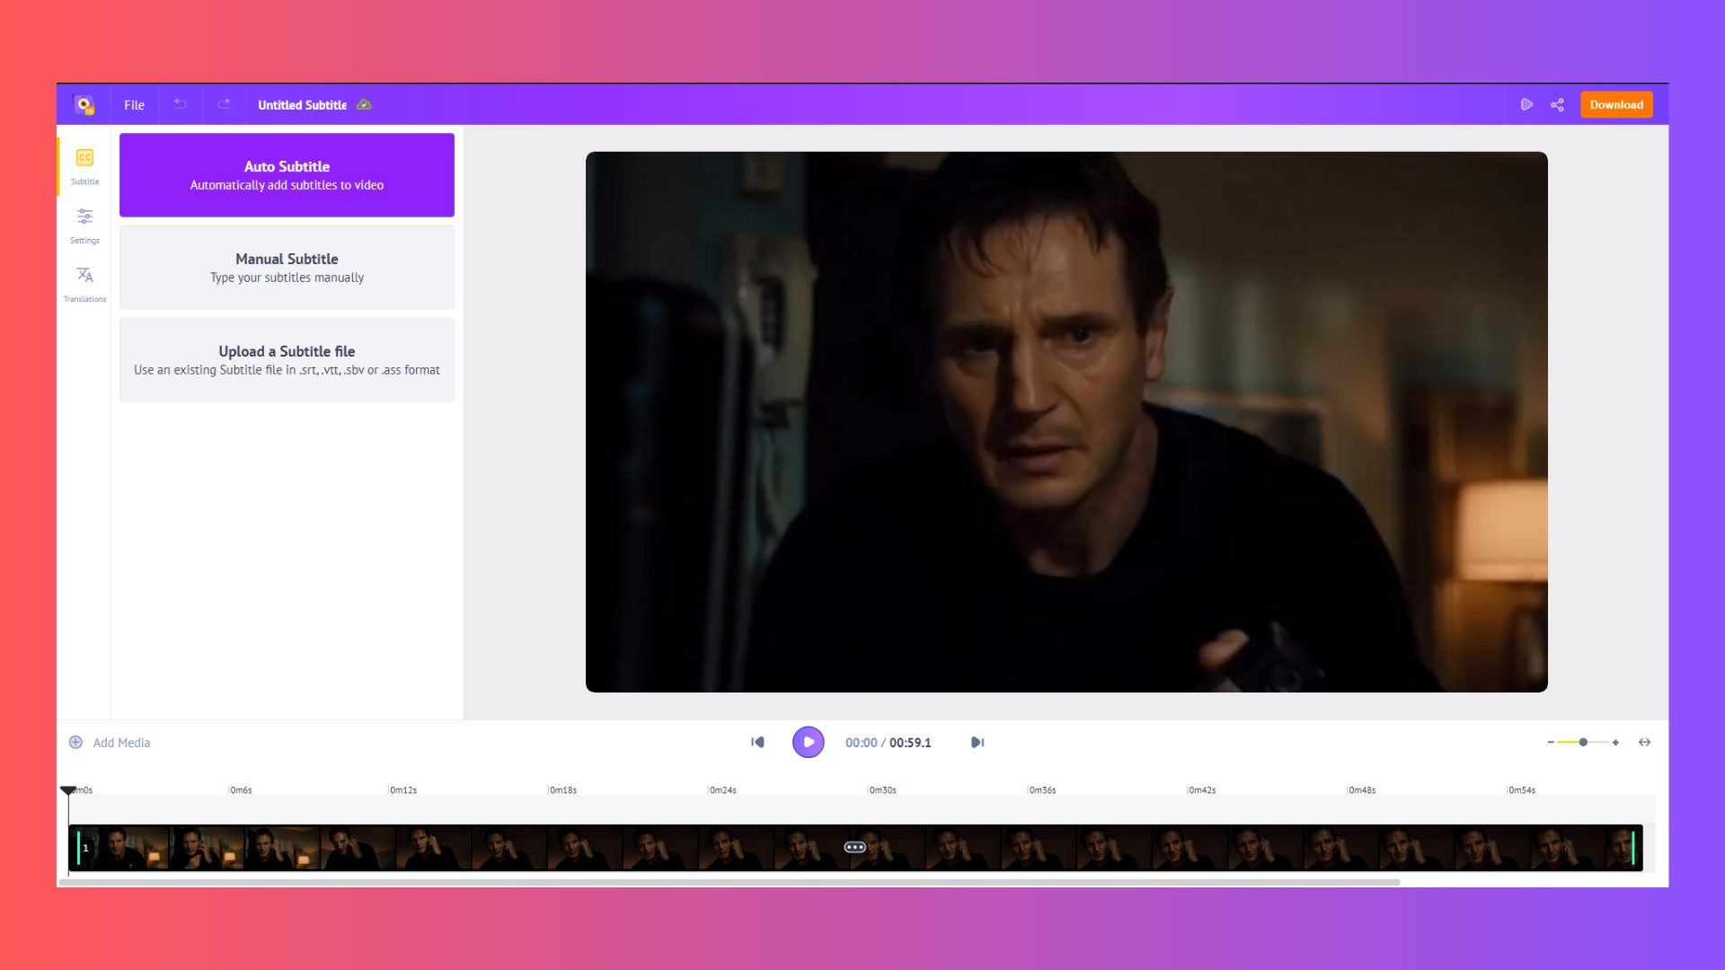Open the Subtitle sidebar panel
Viewport: 1725px width, 970px height.
[84, 166]
